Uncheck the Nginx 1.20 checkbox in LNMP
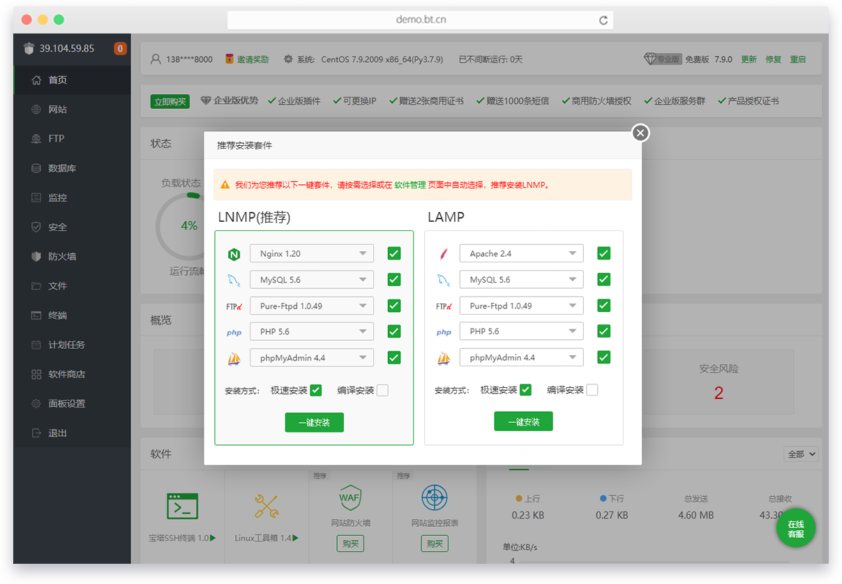 394,253
